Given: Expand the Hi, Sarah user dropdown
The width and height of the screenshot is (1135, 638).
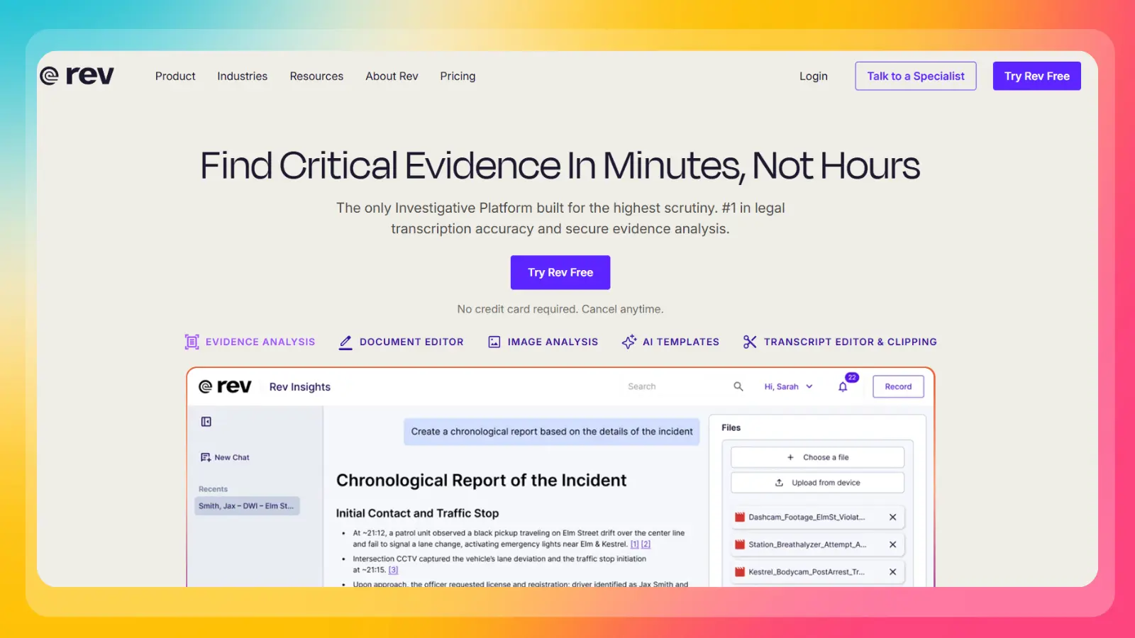Looking at the screenshot, I should point(788,386).
